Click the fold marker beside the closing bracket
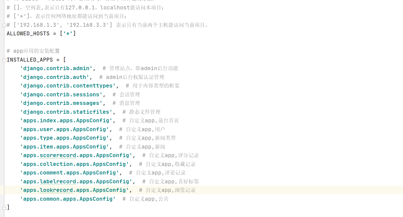This screenshot has height=217, width=403. point(4,207)
